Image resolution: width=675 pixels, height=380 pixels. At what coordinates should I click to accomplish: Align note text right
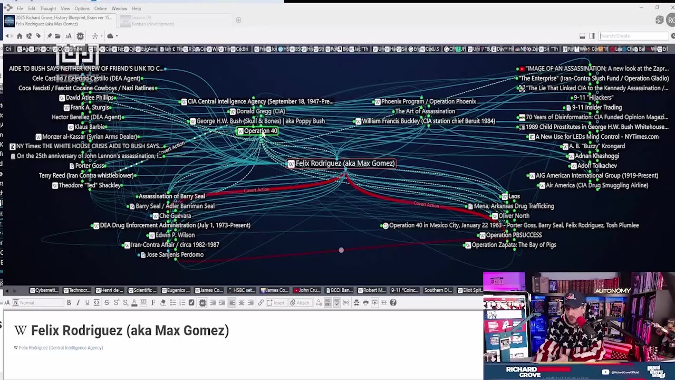tap(250, 302)
